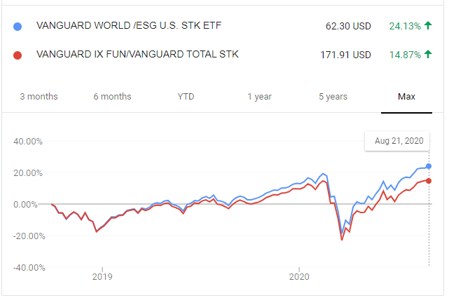Click the 24.13% percentage change value
Image resolution: width=449 pixels, height=298 pixels.
405,27
